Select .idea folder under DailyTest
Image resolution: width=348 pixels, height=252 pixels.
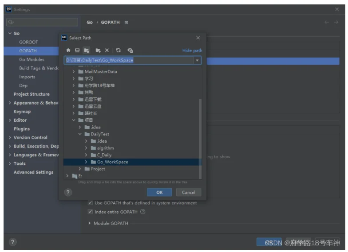[102, 141]
